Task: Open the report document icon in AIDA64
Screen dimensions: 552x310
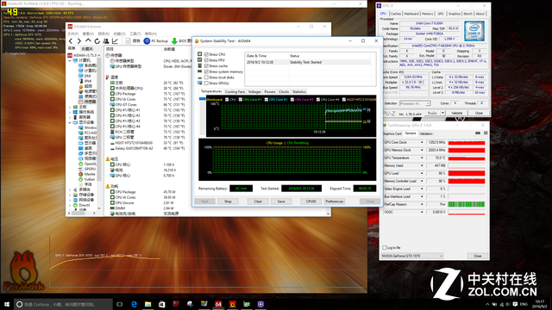Action: click(x=129, y=41)
